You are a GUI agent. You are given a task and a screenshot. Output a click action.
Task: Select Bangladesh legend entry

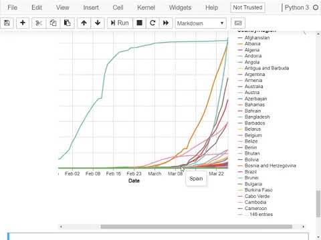point(257,117)
